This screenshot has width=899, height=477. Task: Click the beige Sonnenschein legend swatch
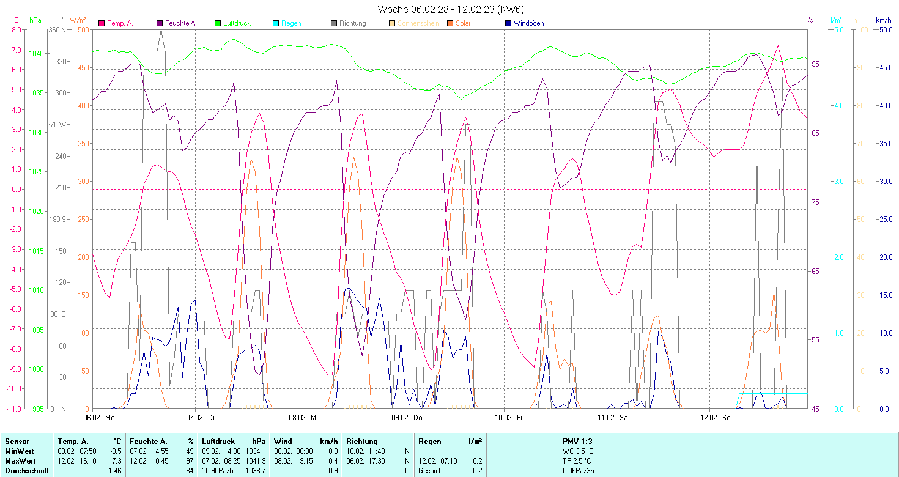click(x=392, y=23)
